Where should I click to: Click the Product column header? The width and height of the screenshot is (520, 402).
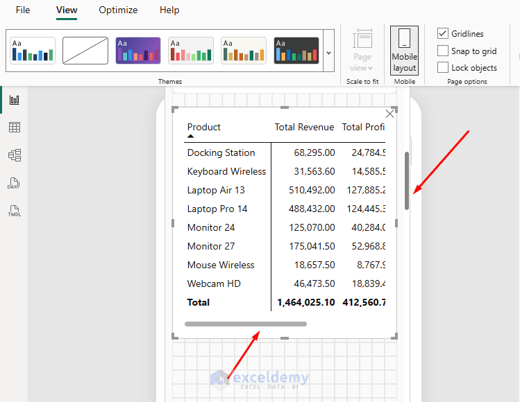point(203,127)
